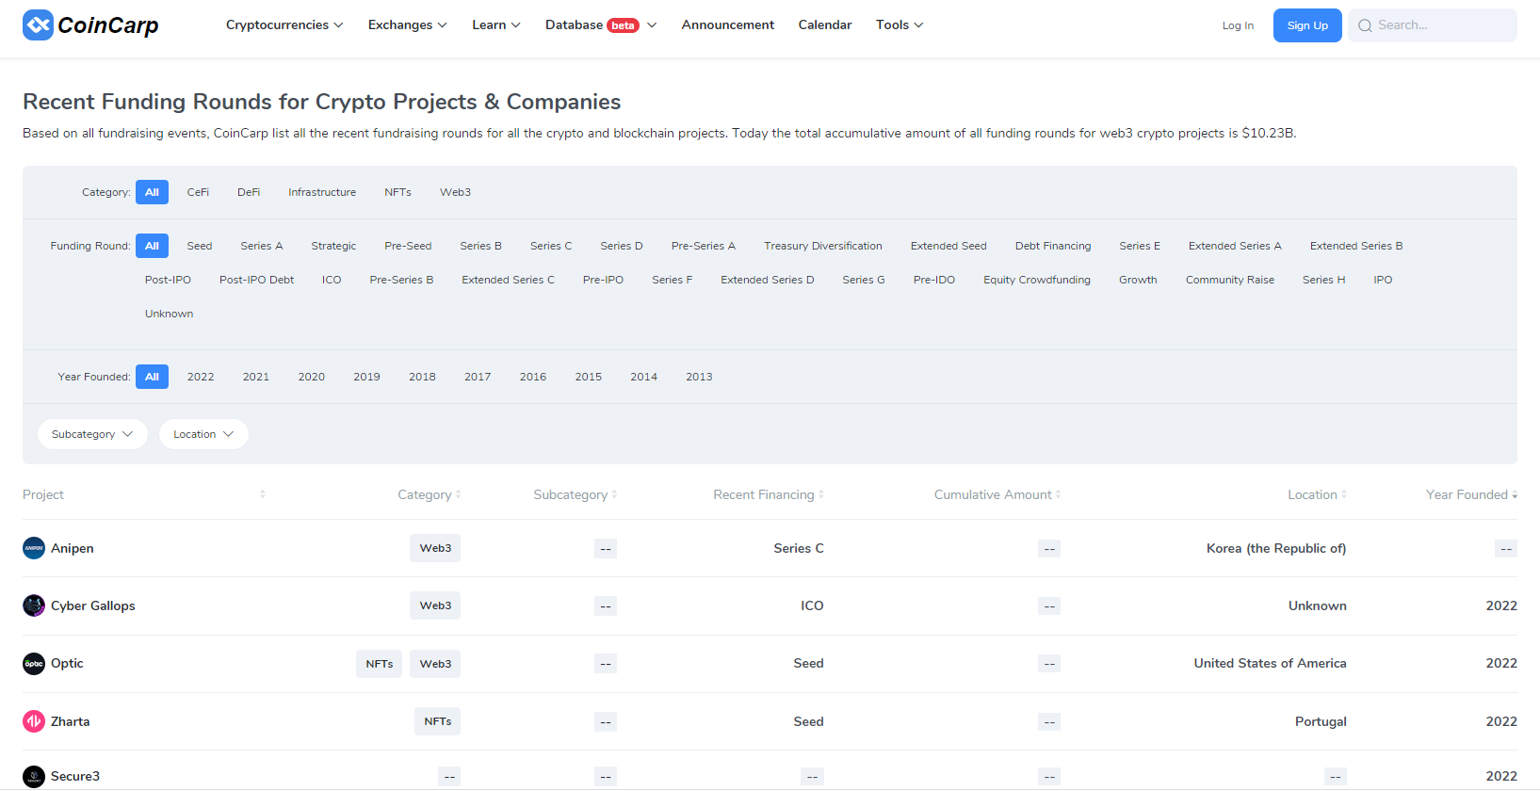Click the search magnifier icon
1540x791 pixels.
[x=1365, y=25]
